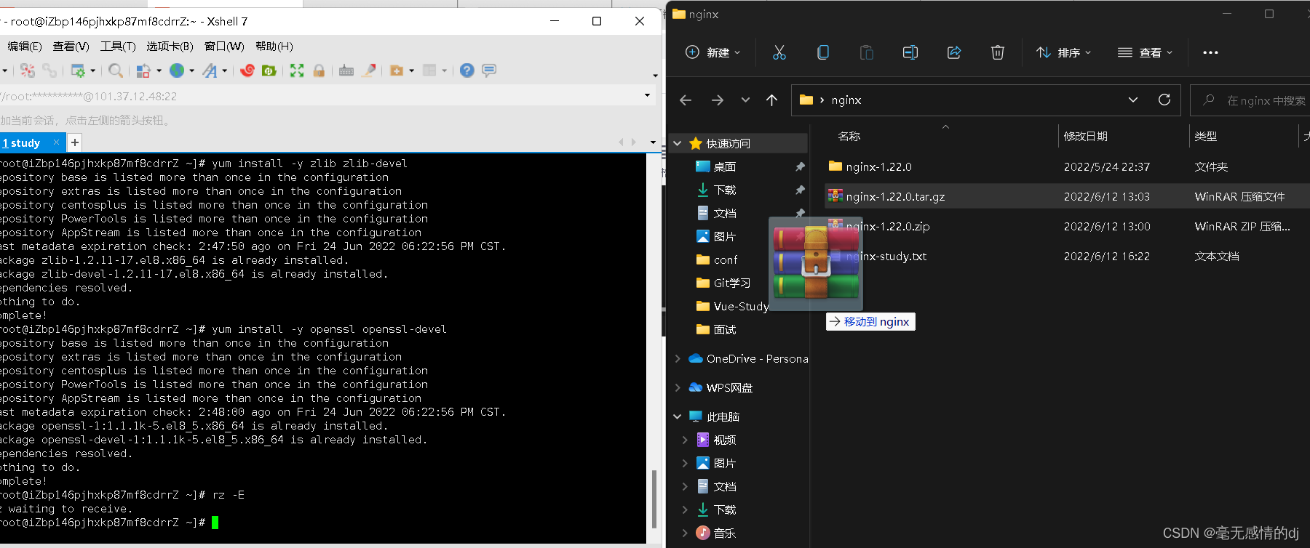
Task: Go up one folder level in Explorer
Action: (772, 100)
